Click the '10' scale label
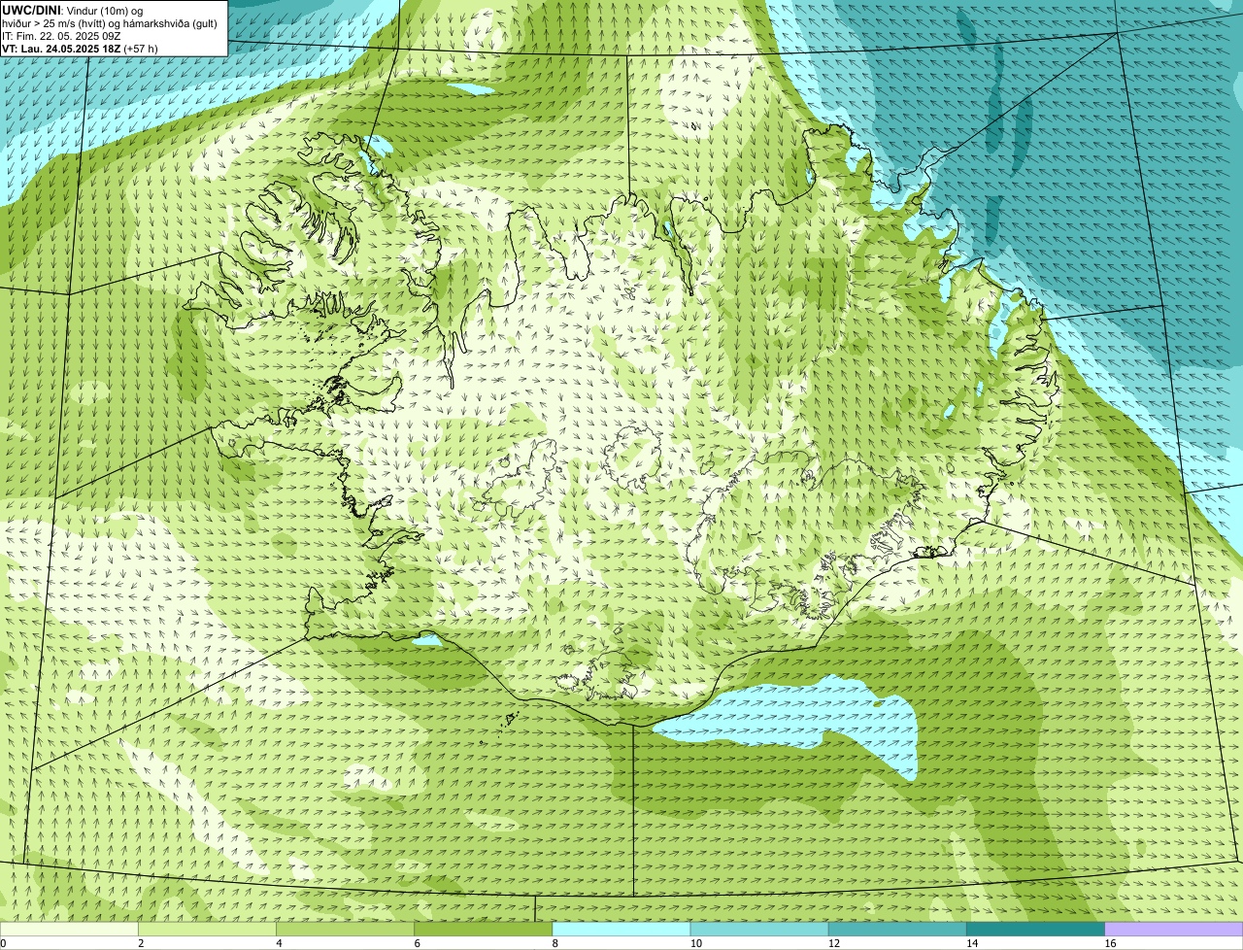The width and height of the screenshot is (1243, 950). coord(695,943)
